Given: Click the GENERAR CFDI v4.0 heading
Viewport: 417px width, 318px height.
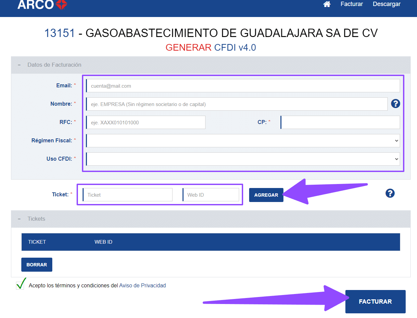Looking at the screenshot, I should pos(211,47).
